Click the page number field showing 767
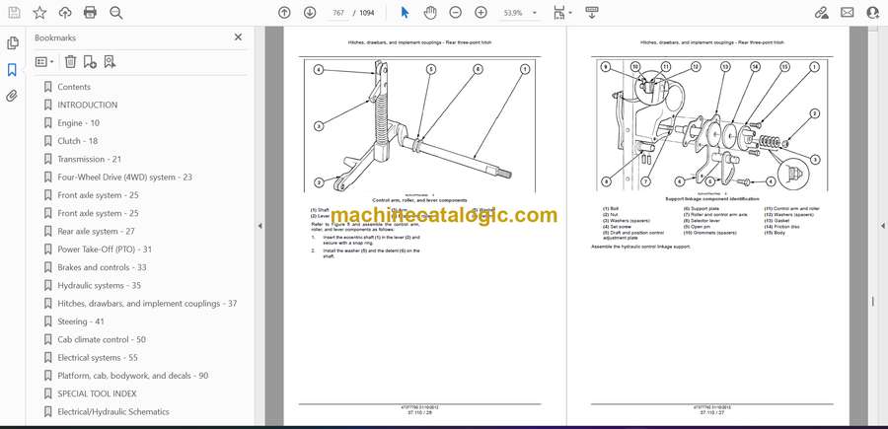Viewport: 888px width, 429px height. [x=338, y=13]
